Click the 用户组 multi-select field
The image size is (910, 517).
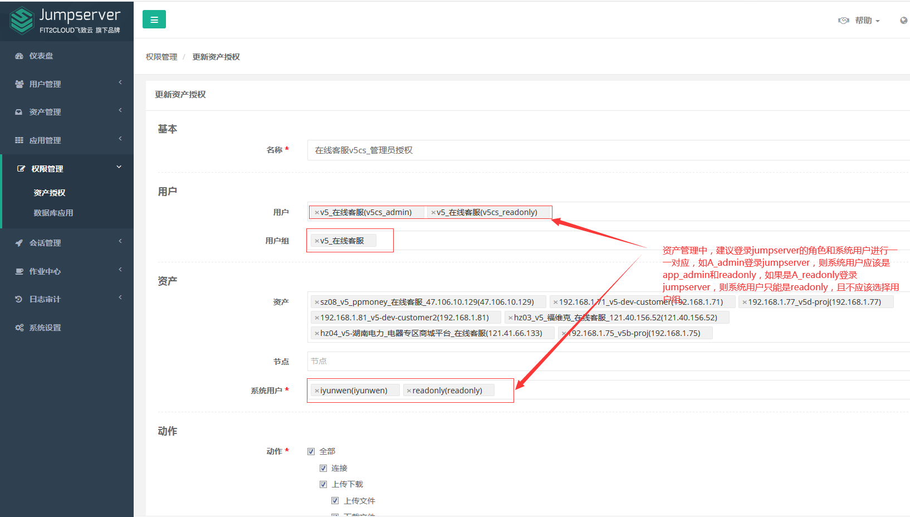(609, 241)
